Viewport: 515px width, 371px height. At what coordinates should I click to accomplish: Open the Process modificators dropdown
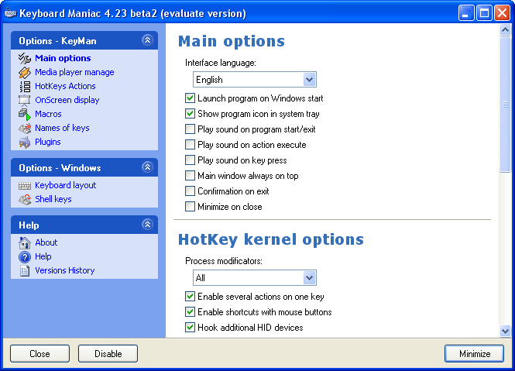click(x=310, y=278)
